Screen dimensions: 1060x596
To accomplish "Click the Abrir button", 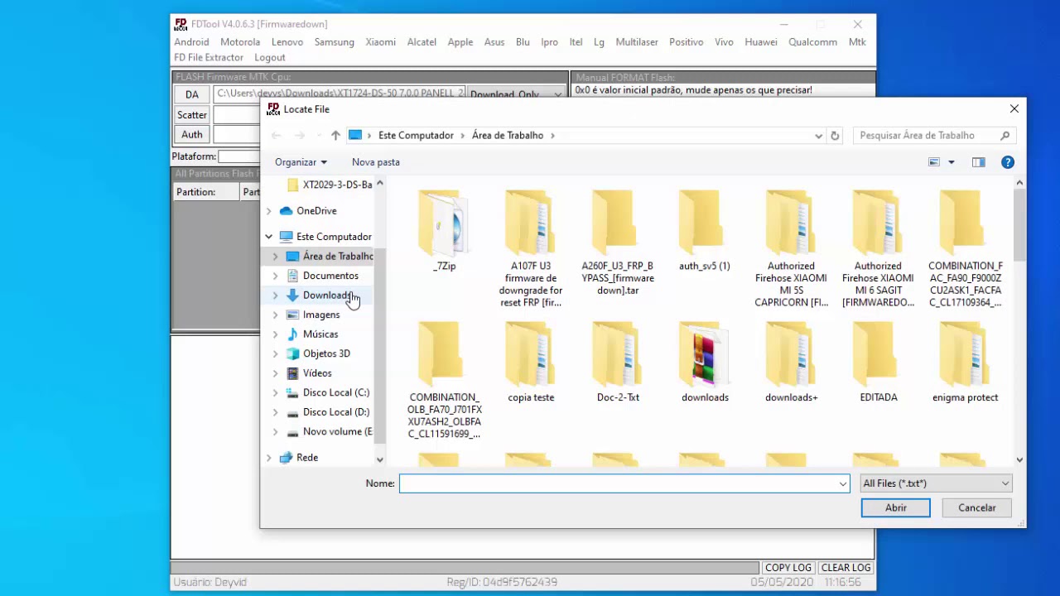I will coord(895,508).
